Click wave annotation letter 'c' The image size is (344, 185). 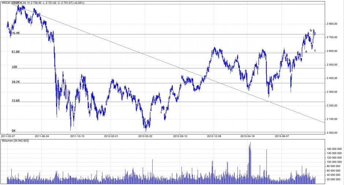(x=315, y=51)
